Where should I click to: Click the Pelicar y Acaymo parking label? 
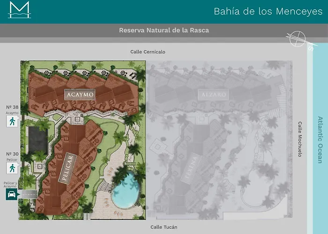(10, 185)
